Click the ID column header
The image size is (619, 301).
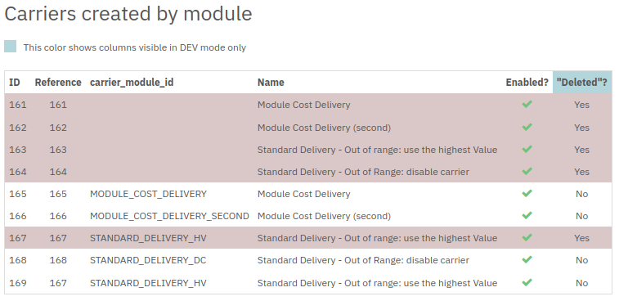coord(14,82)
